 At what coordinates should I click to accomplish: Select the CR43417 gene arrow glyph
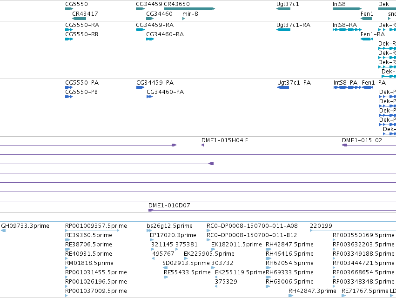pos(79,19)
